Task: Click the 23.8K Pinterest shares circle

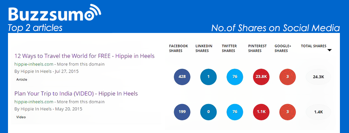Action: point(261,77)
